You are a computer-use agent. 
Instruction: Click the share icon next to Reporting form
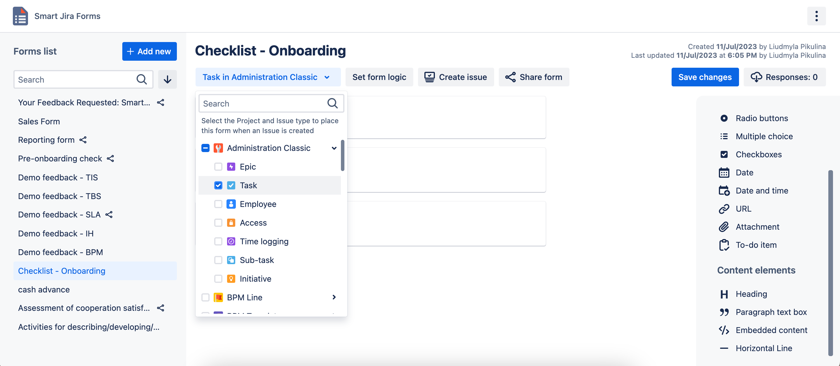pos(83,140)
